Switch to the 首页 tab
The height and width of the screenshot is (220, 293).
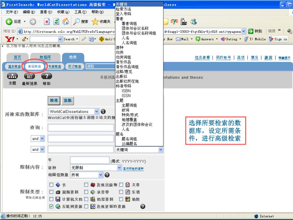click(17, 57)
